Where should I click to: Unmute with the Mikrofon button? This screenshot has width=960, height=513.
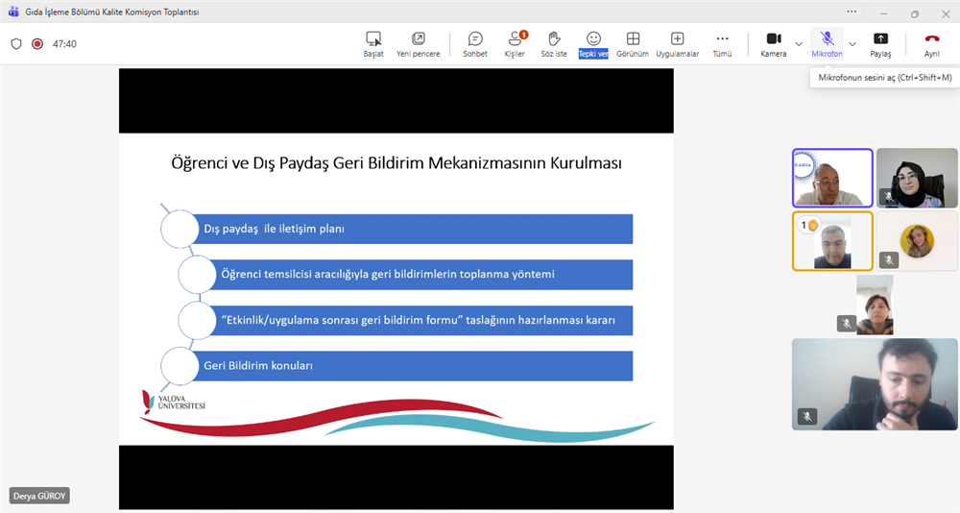click(827, 44)
